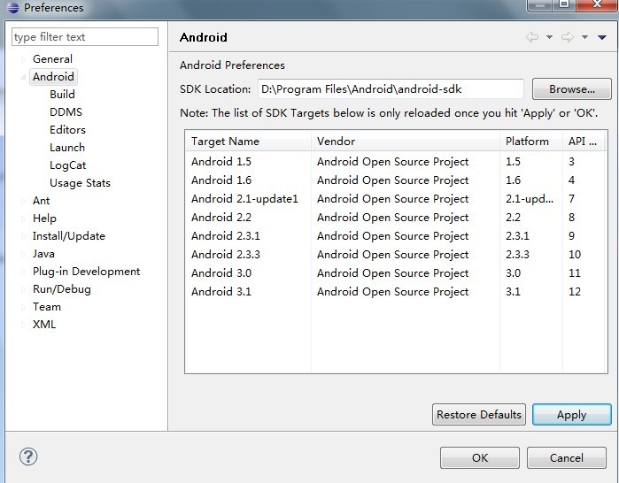Click the back navigation arrow icon
Screen dimensions: 619x483
click(x=532, y=37)
